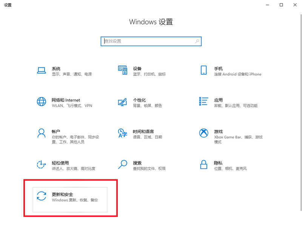The width and height of the screenshot is (302, 225).
Task: Click description Xbox Game Bar、捕获、游戏模式
Action: point(238,139)
